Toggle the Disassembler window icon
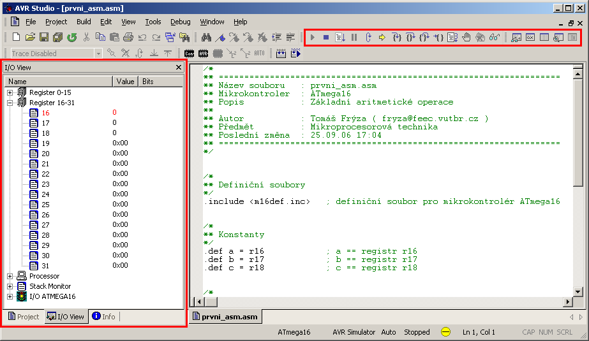Viewport: 589px width, 341px height. pyautogui.click(x=558, y=37)
